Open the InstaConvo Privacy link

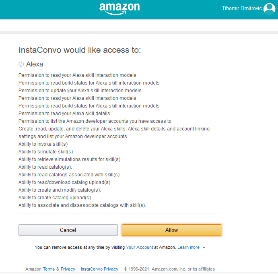(99, 269)
